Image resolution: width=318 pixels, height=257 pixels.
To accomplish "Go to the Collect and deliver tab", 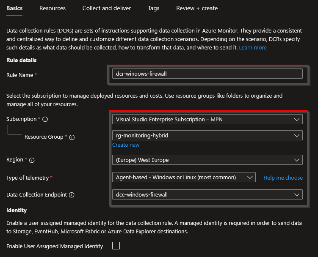I will 107,8.
